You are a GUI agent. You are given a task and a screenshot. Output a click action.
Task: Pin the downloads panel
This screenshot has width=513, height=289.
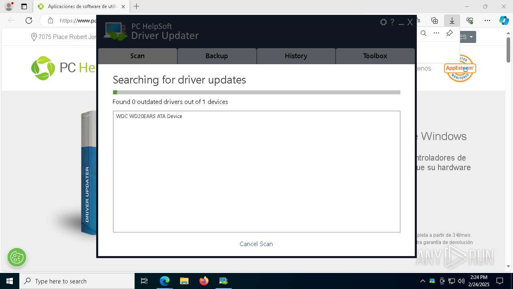point(449,33)
